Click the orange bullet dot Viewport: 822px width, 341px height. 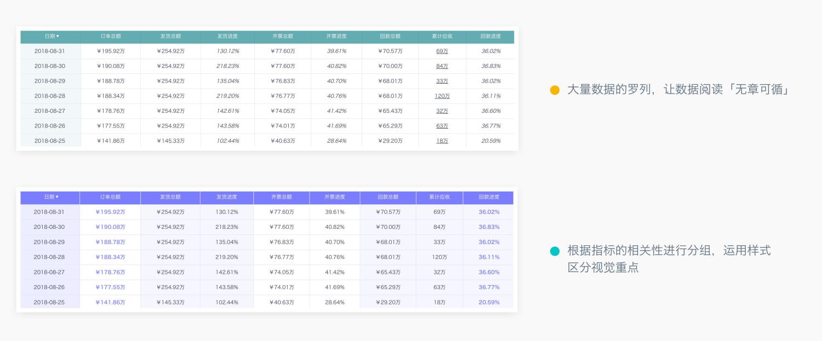pos(555,90)
